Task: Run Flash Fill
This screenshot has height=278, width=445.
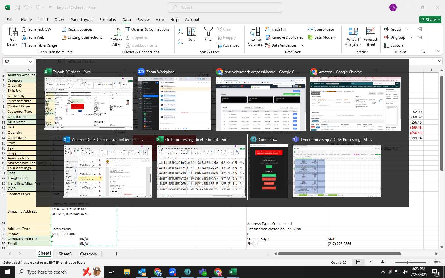Action: [276, 29]
